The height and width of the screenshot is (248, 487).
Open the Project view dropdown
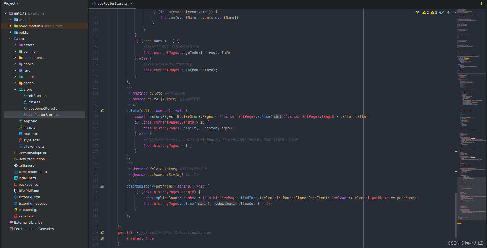[x=11, y=3]
